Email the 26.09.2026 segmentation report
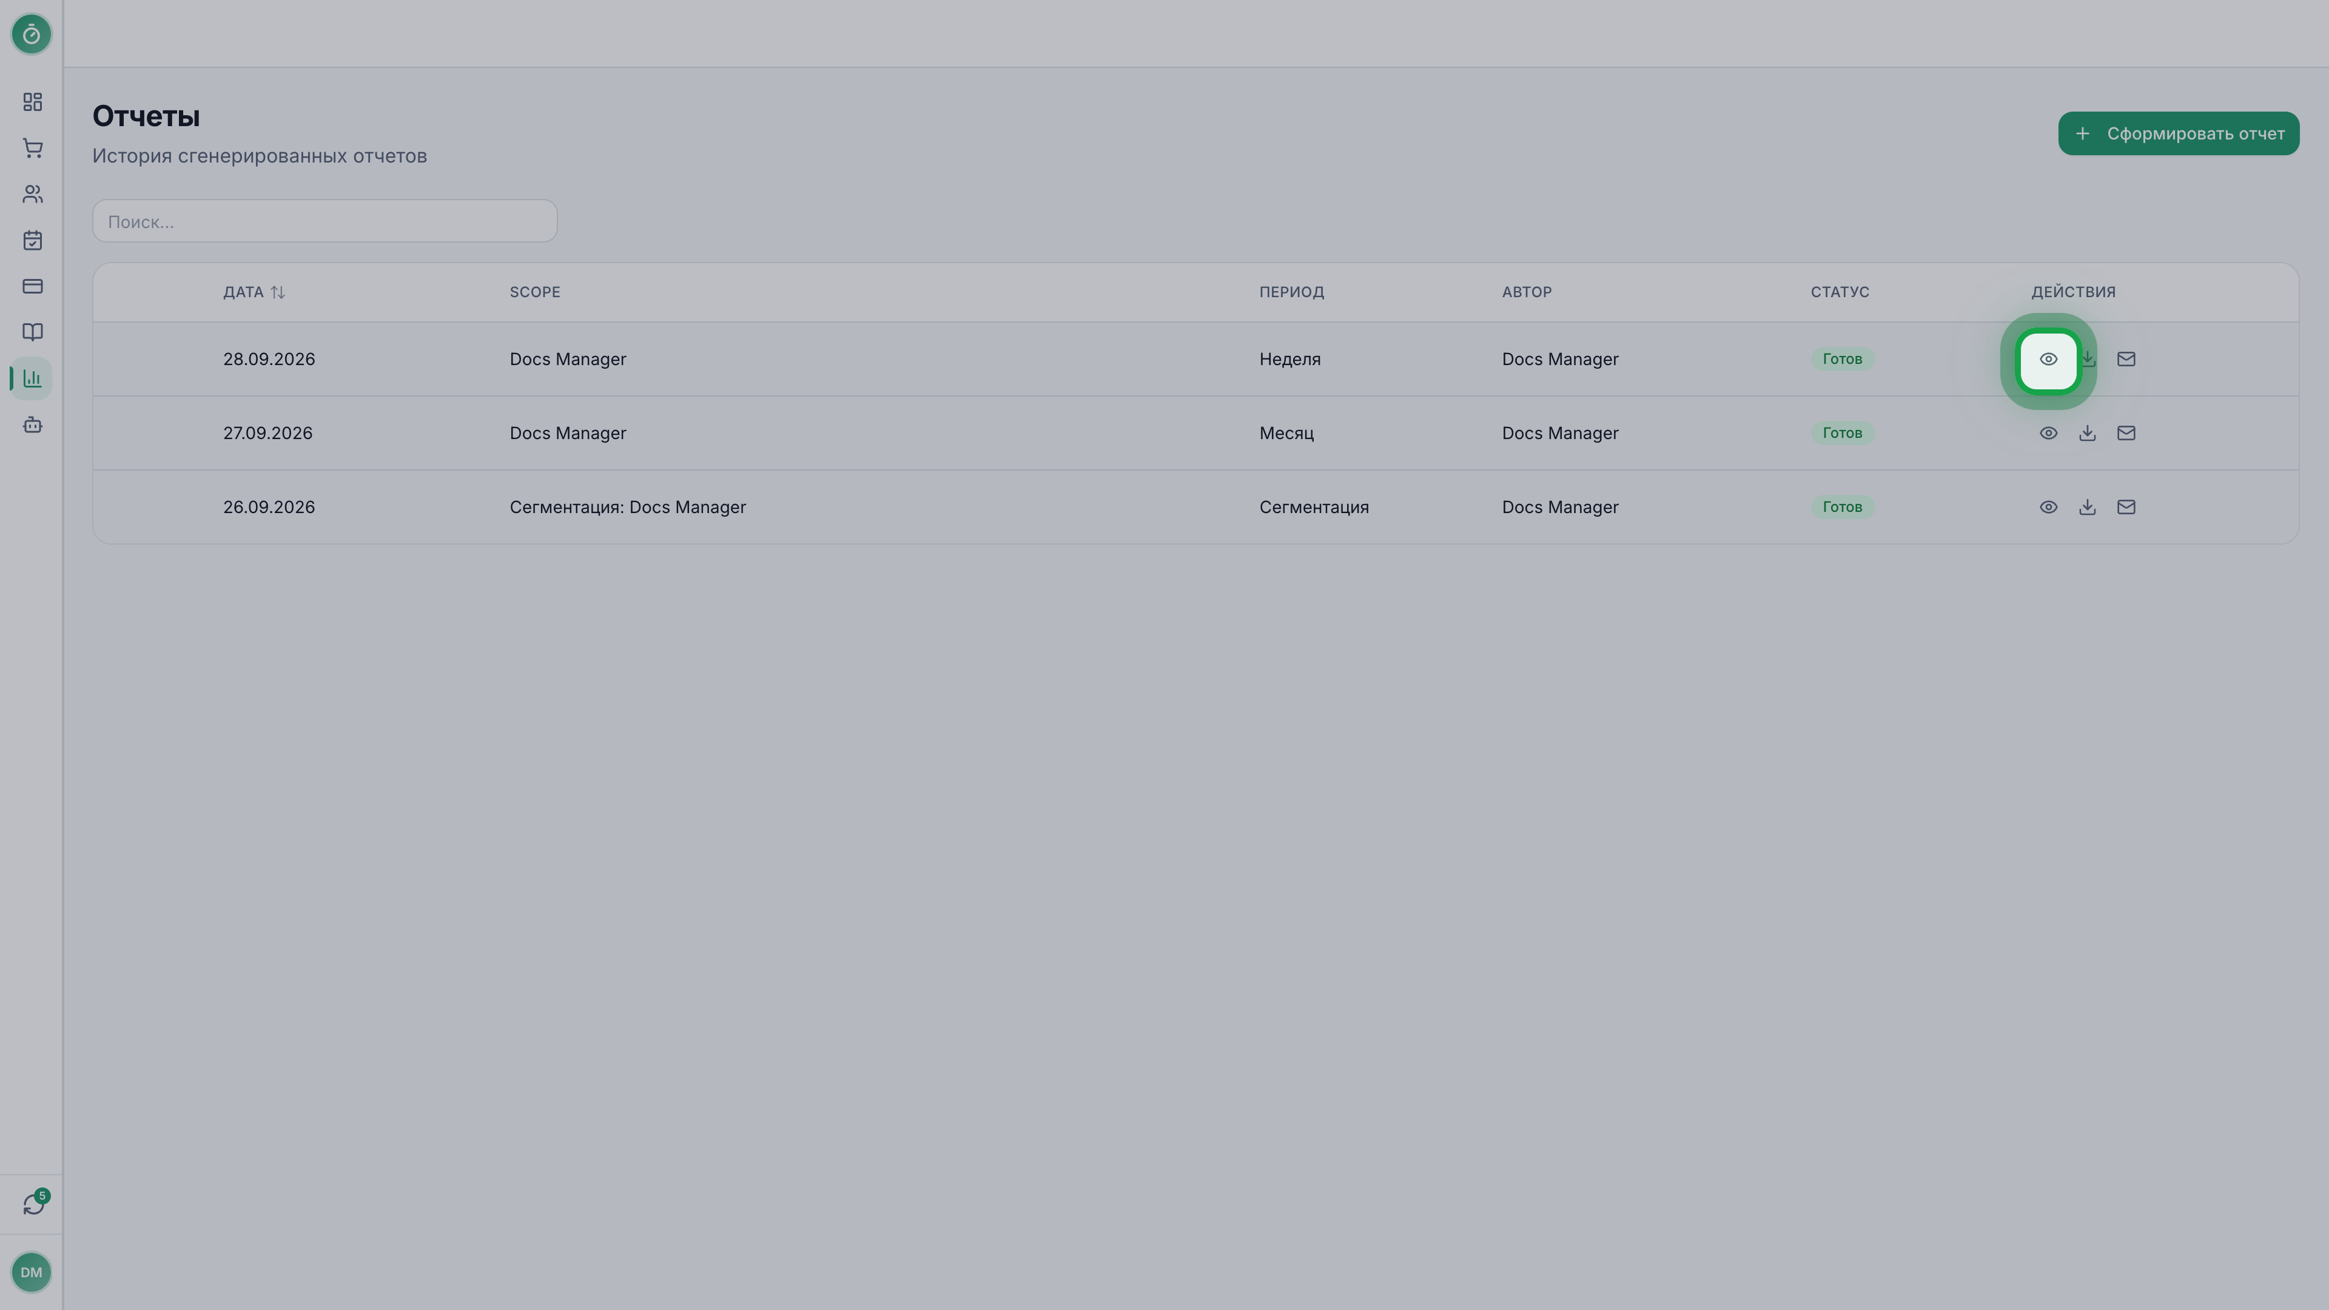This screenshot has width=2329, height=1310. [x=2126, y=507]
